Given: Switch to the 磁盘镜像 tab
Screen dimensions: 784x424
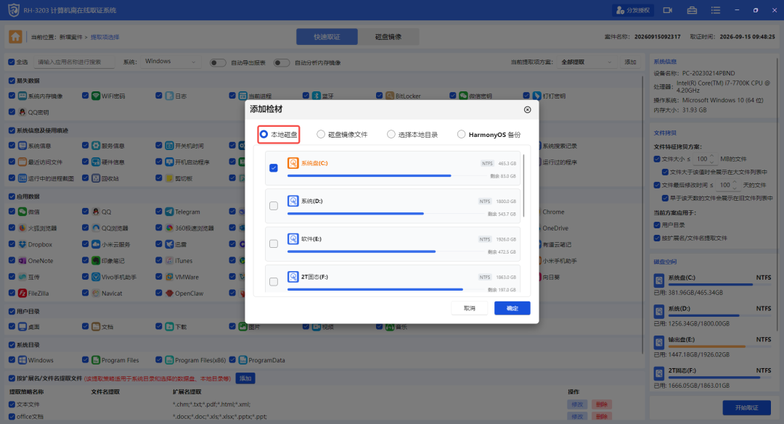Looking at the screenshot, I should (388, 37).
